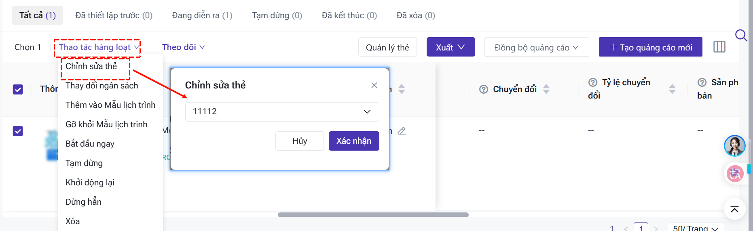Uncheck the select-all header checkbox

pyautogui.click(x=18, y=89)
